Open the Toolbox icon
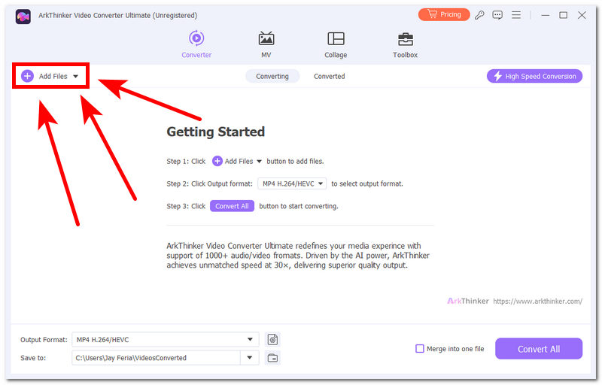This screenshot has height=385, width=602. [406, 39]
